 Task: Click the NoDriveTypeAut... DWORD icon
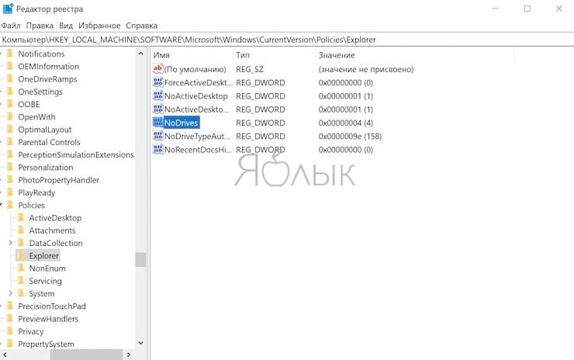(x=157, y=137)
